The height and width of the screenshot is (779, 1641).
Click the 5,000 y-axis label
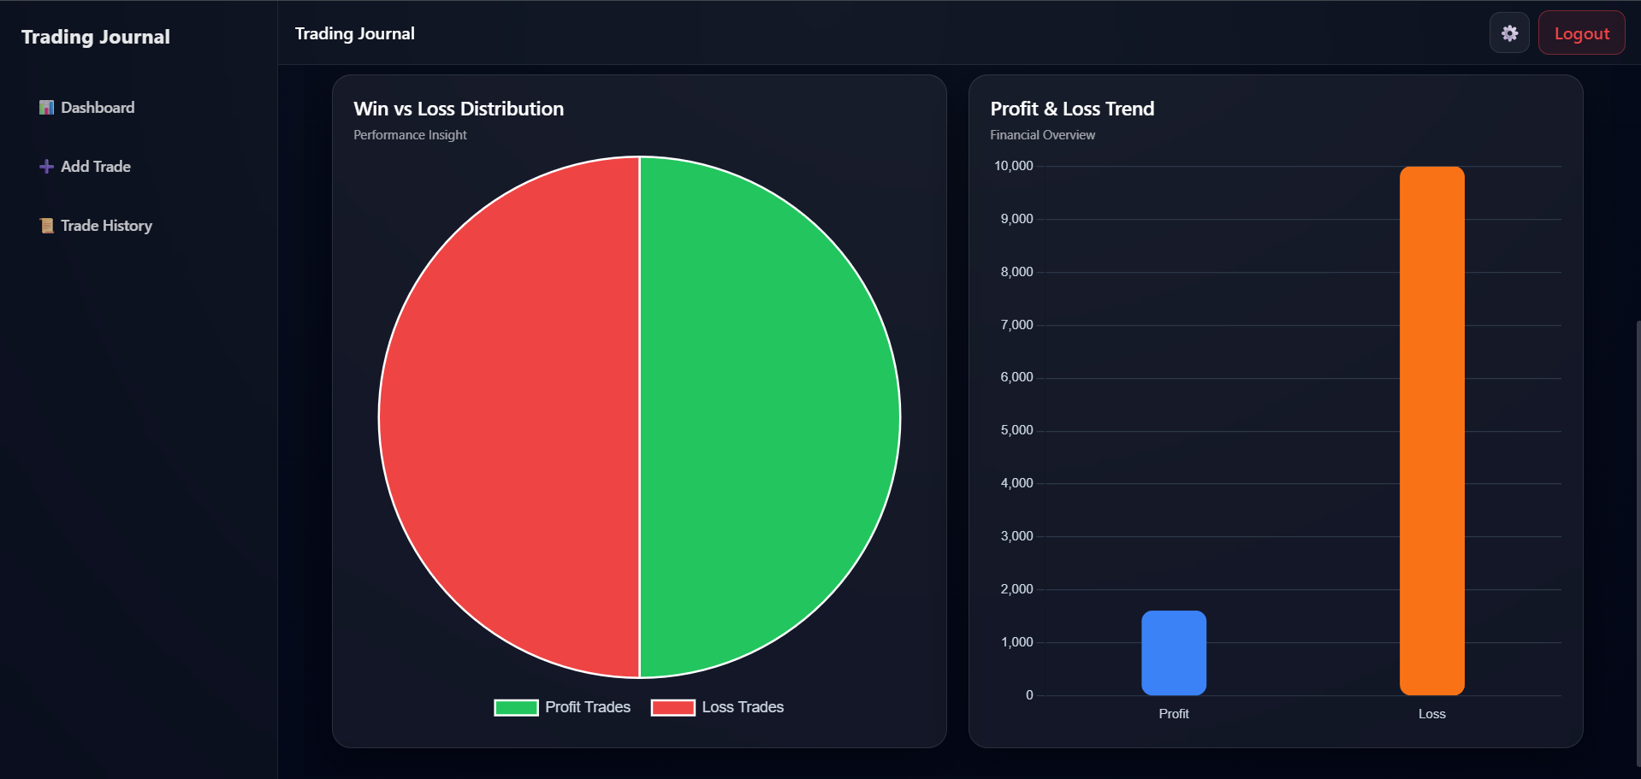click(x=1017, y=430)
